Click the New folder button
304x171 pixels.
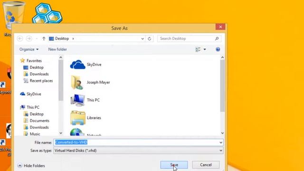point(57,49)
